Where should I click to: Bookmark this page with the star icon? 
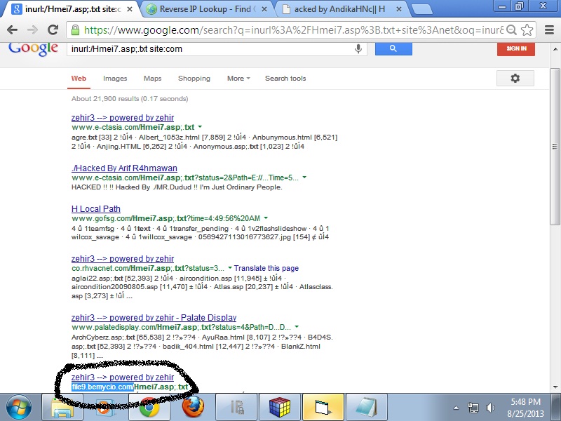click(527, 29)
